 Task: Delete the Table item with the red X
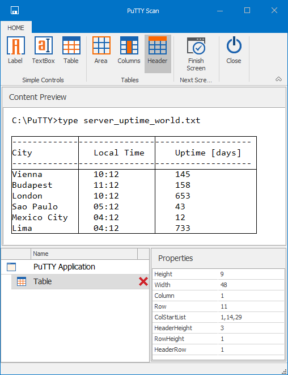(143, 281)
